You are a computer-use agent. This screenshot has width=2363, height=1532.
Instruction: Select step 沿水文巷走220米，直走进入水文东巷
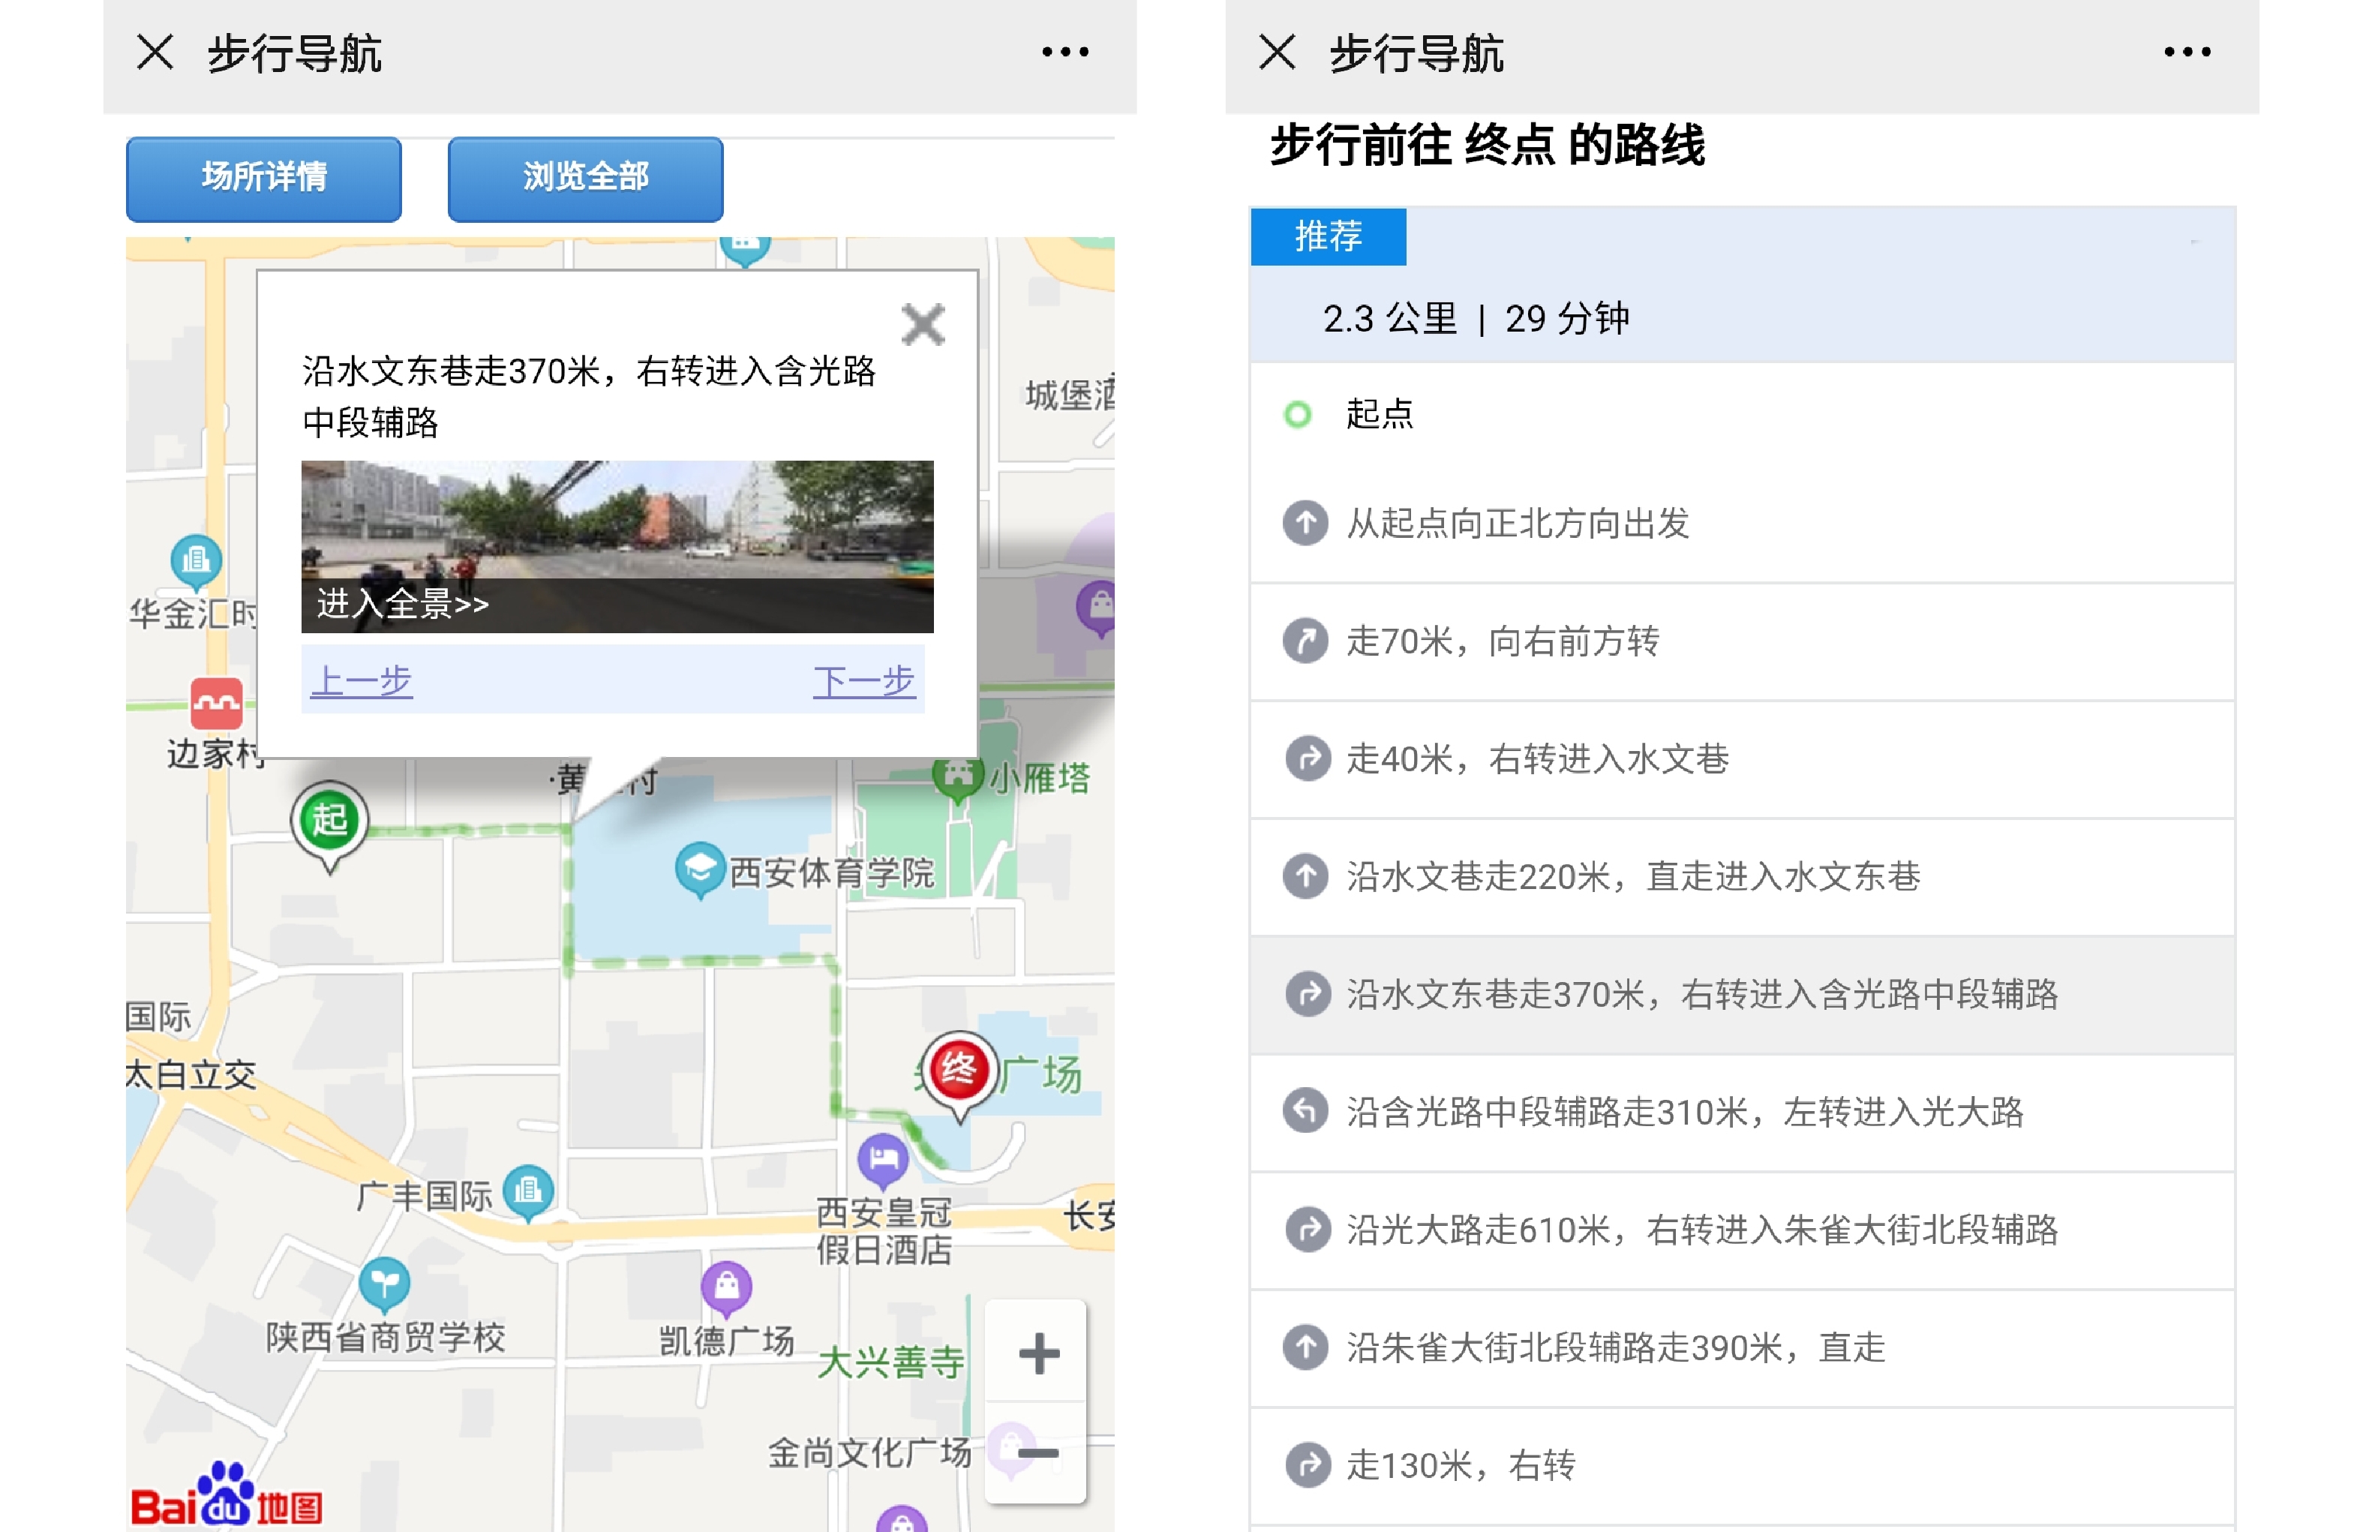pyautogui.click(x=1743, y=877)
